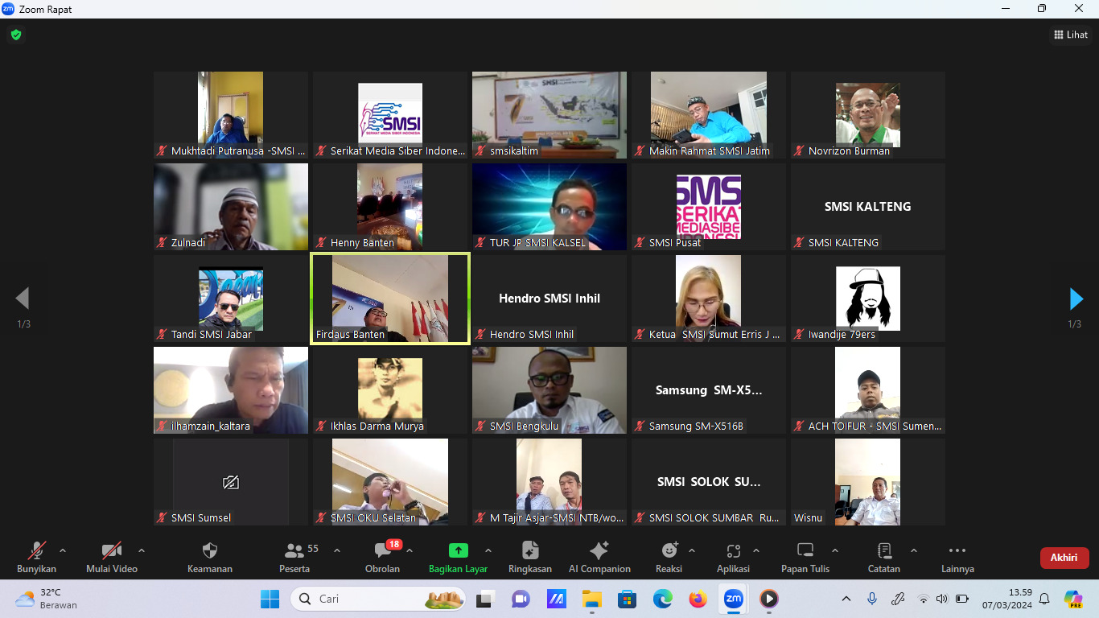Click the green Bagikan Layar icon

pyautogui.click(x=458, y=550)
